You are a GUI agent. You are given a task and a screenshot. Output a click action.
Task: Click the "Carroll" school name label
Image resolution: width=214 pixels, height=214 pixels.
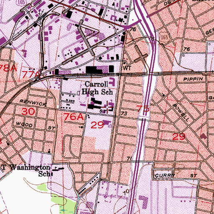97,84
